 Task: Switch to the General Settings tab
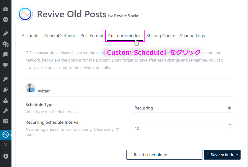[60, 36]
